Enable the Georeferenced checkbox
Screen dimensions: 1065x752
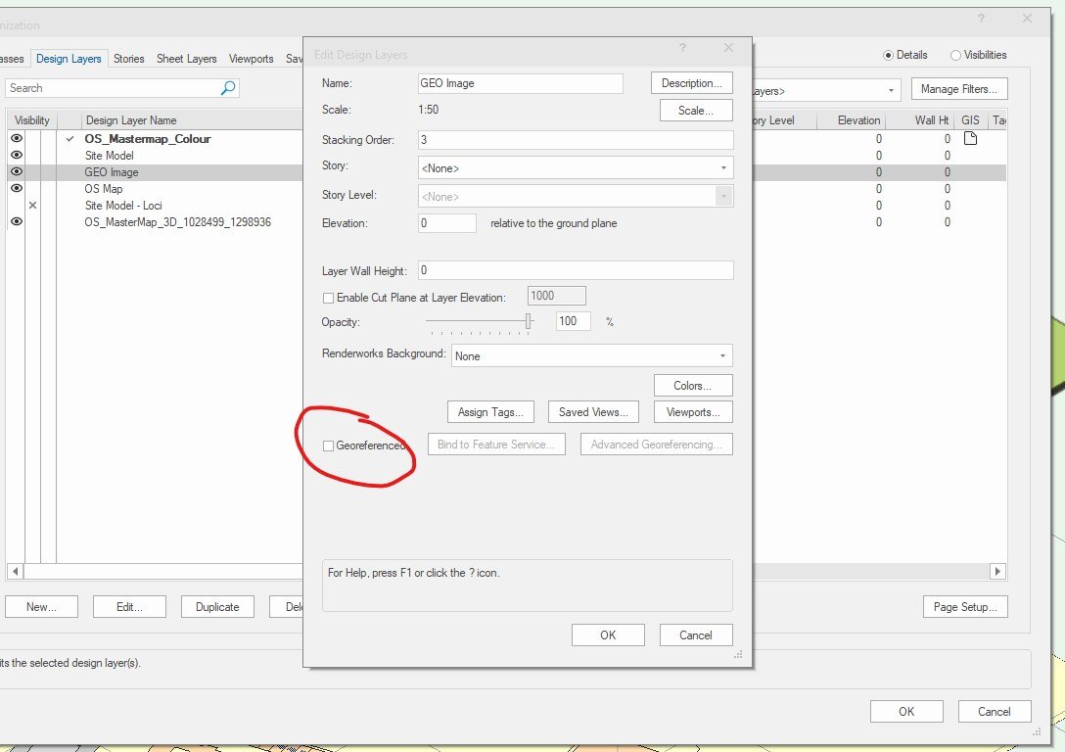pos(329,446)
